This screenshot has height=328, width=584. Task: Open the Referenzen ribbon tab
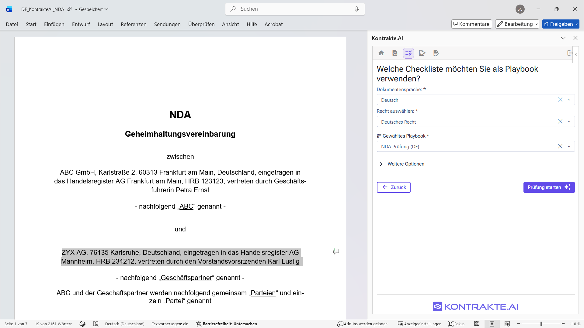134,24
